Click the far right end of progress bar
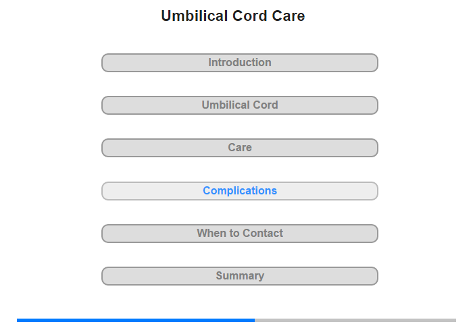The image size is (473, 324). point(454,320)
